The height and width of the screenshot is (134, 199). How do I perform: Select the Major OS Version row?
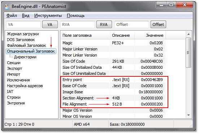click(113, 110)
